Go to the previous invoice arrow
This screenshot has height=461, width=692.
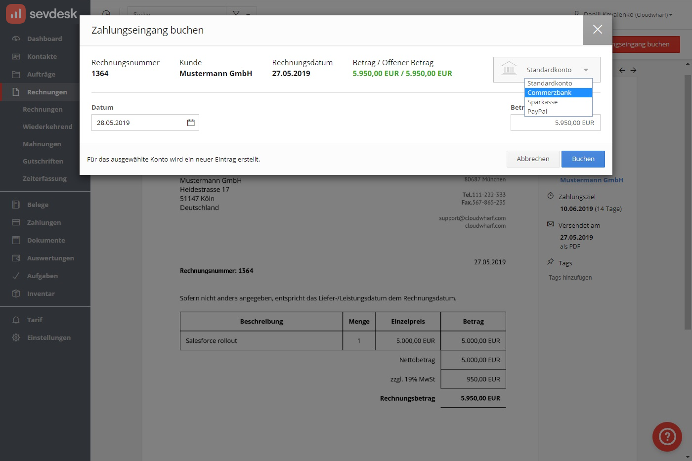coord(622,70)
